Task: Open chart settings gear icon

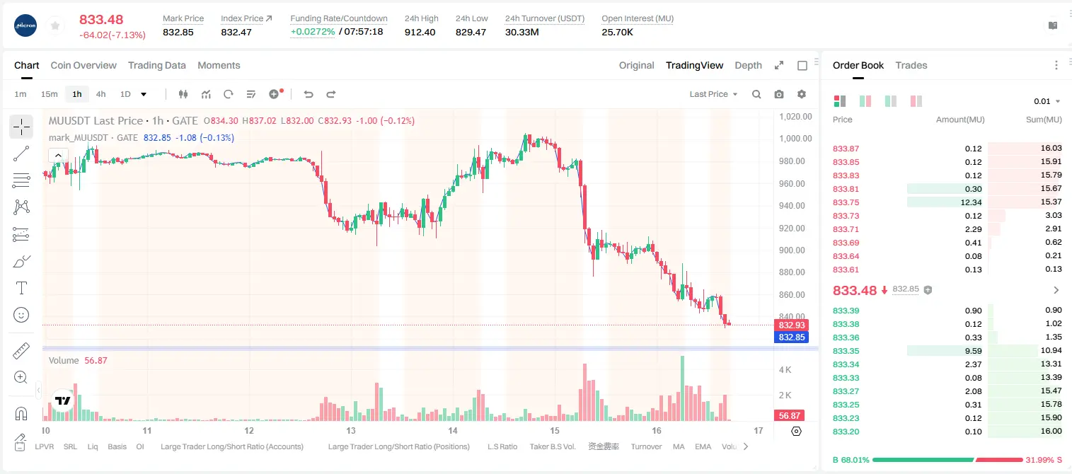Action: [802, 94]
